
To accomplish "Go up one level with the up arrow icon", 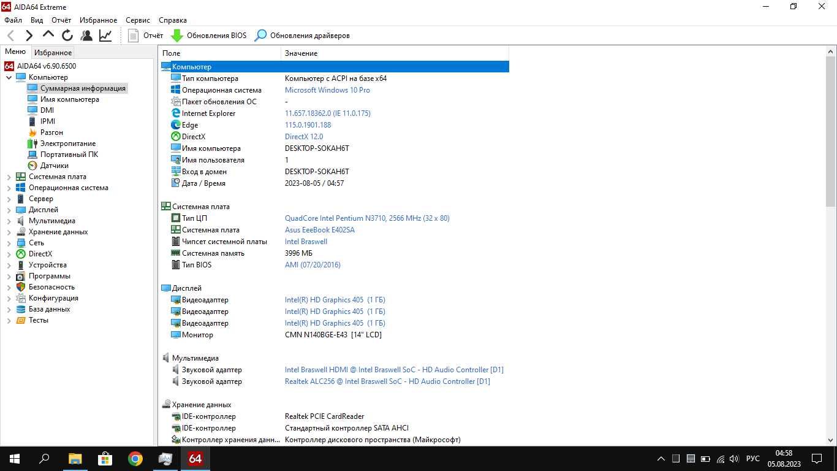I will tap(48, 35).
